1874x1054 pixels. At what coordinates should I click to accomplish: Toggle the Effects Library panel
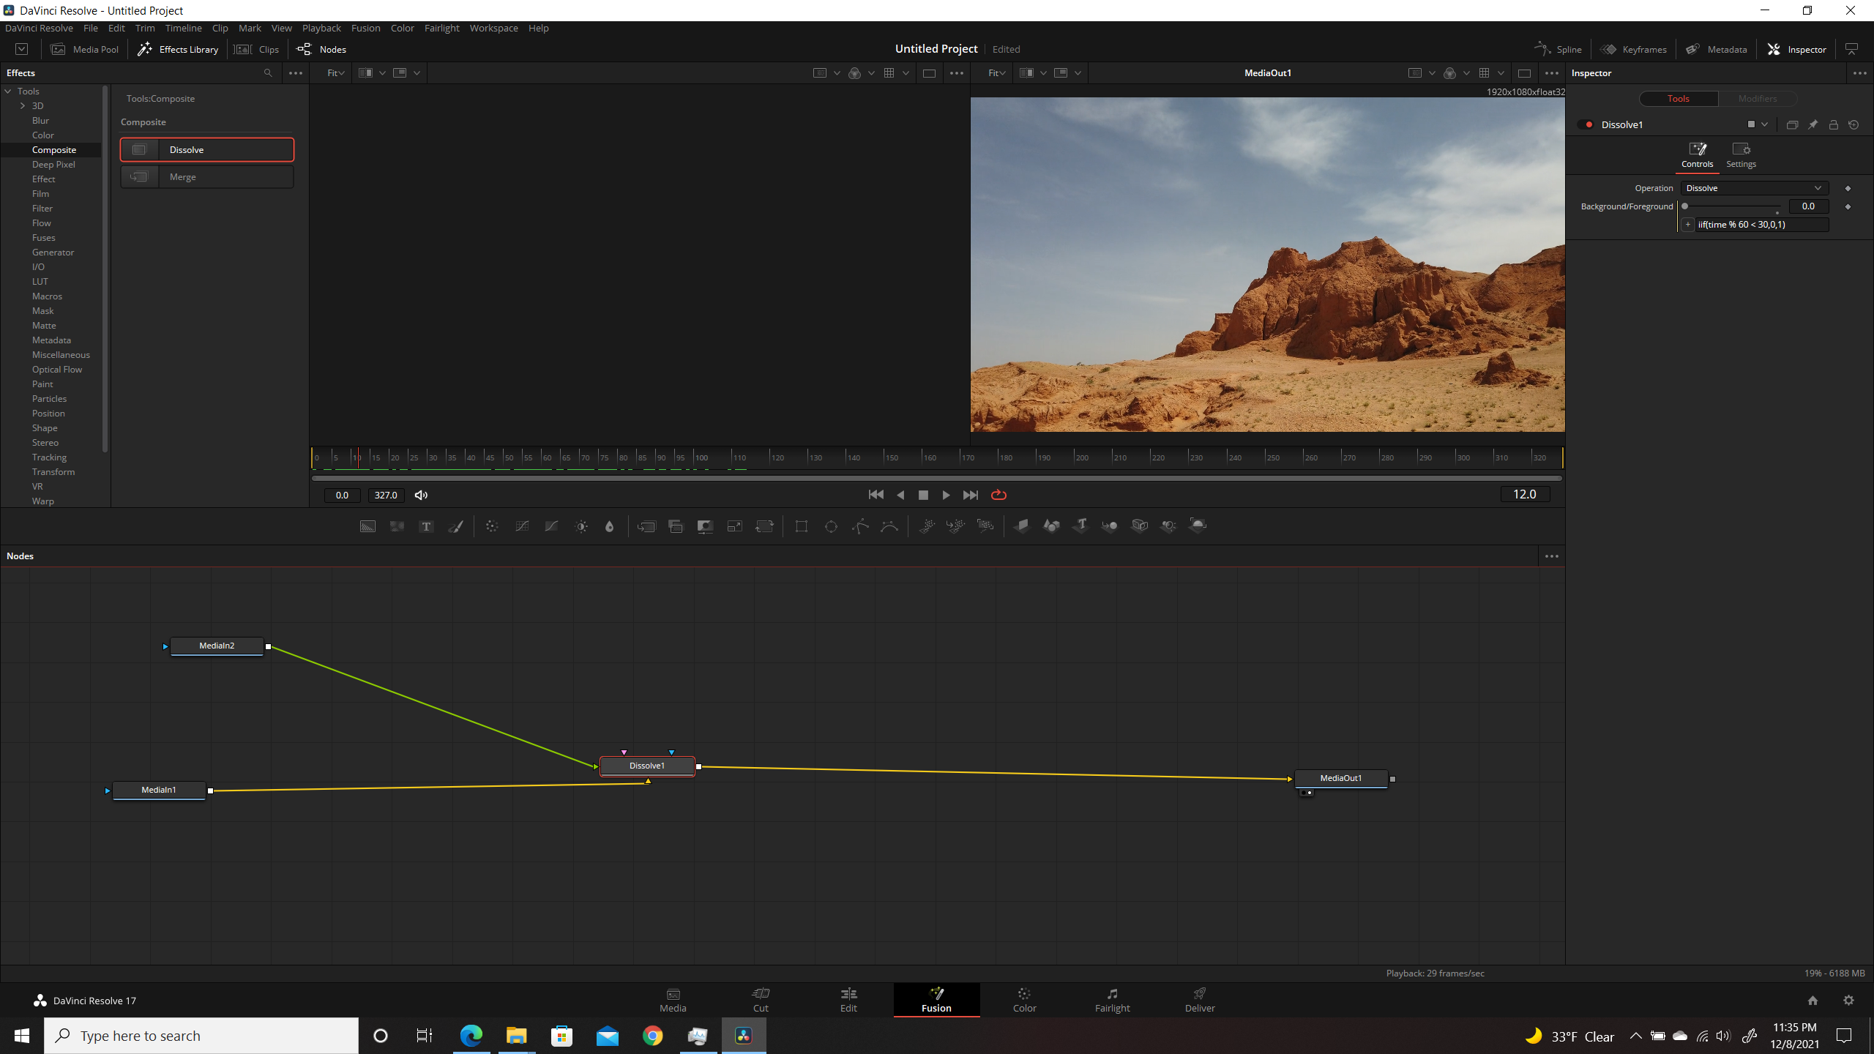178,49
